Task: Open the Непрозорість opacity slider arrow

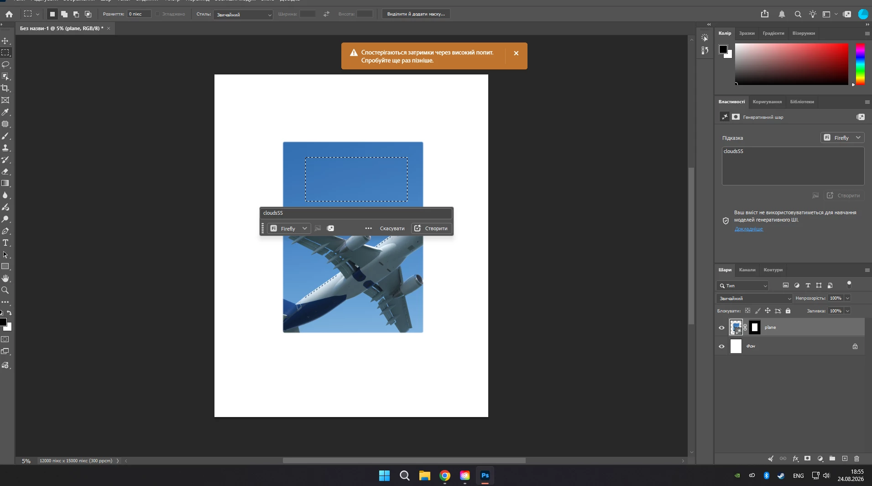Action: (847, 298)
